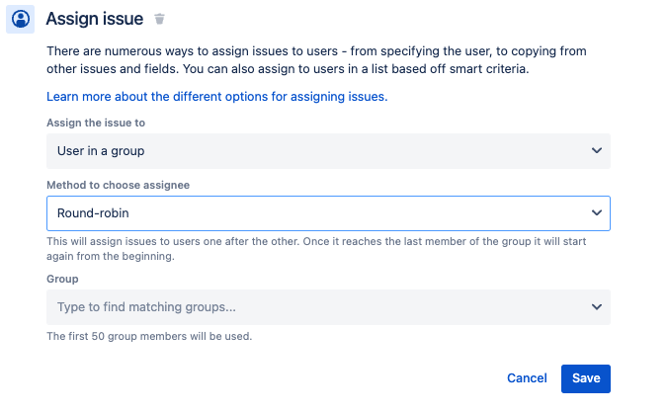Delete the action using the trash icon

(159, 19)
